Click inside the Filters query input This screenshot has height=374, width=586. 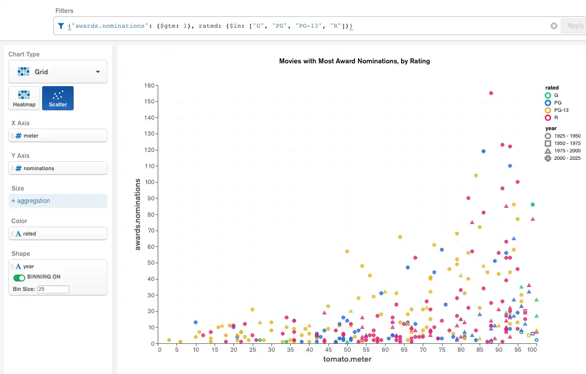[247, 25]
